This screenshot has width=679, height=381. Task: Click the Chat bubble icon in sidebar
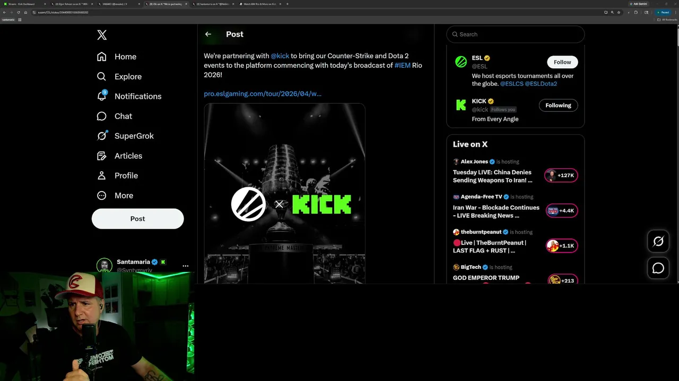tap(102, 116)
